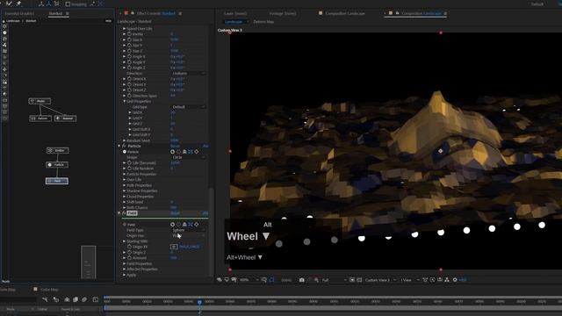
Task: Expand the Shadow Properties group
Action: [x=125, y=191]
